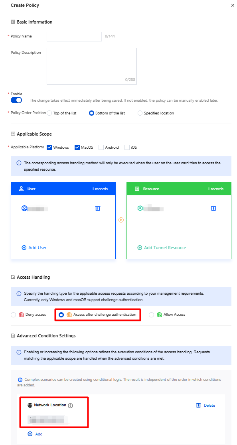
Task: Click the Delete trash icon for Network Location
Action: (198, 405)
